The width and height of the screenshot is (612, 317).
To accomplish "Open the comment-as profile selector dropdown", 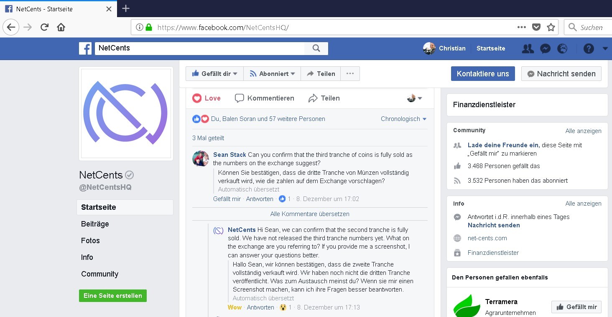I will [415, 98].
